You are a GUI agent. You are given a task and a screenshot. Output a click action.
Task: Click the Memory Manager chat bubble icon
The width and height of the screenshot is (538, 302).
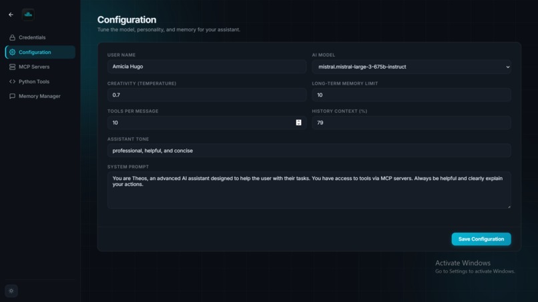click(x=13, y=96)
